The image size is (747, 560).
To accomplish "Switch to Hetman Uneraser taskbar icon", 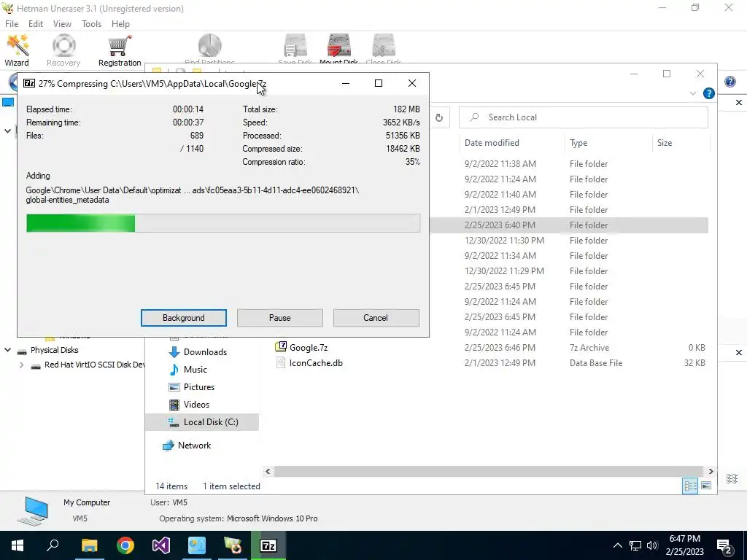I will pos(233,545).
